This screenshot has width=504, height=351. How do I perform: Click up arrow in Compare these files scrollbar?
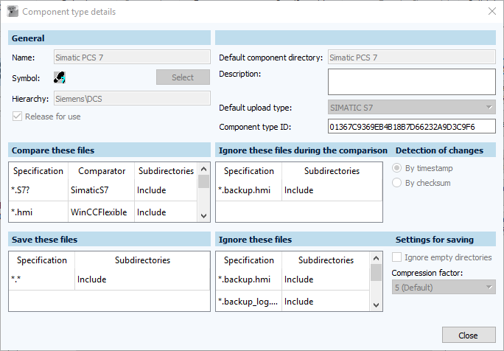[203, 169]
